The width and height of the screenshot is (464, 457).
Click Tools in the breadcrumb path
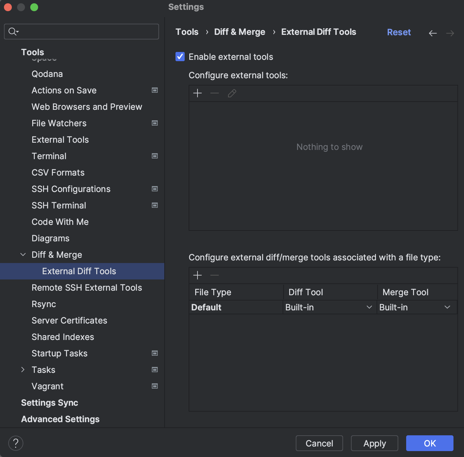(187, 32)
